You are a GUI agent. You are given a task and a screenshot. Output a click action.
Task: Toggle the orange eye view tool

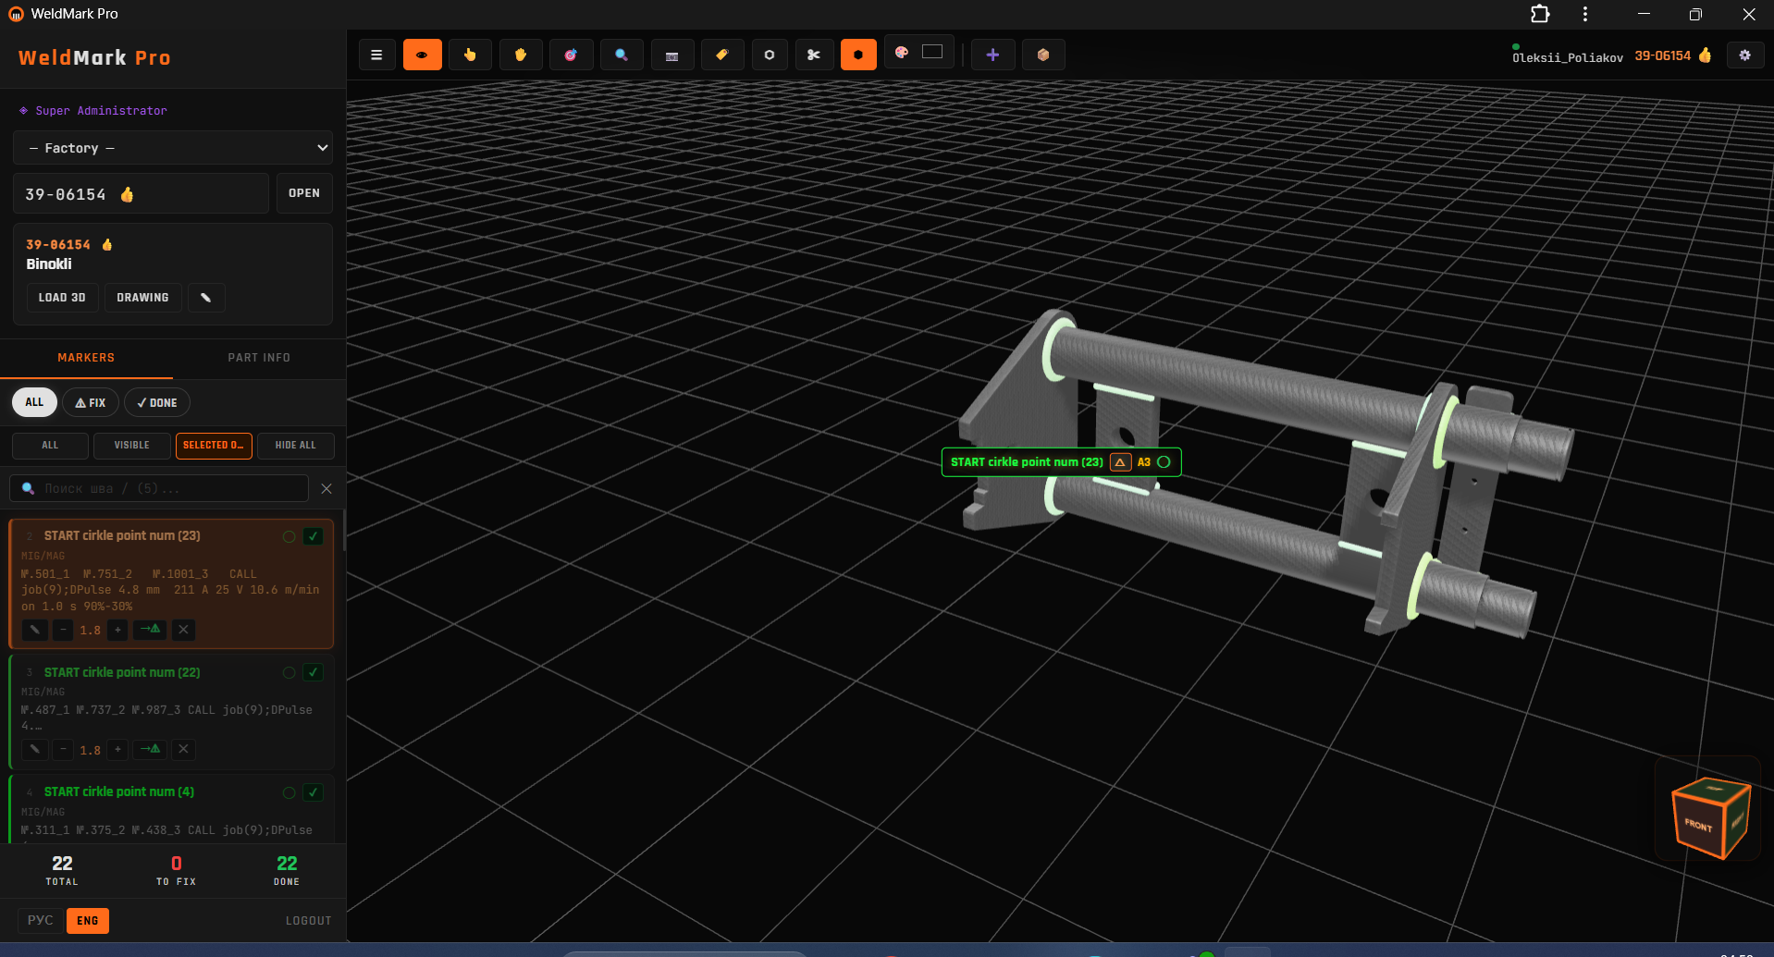pyautogui.click(x=422, y=55)
